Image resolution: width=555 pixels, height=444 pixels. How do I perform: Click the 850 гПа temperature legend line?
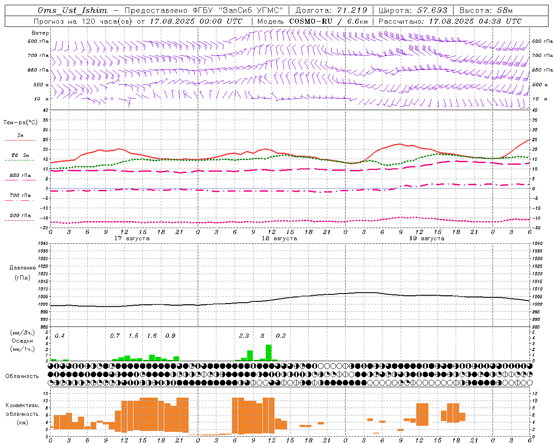coord(20,180)
